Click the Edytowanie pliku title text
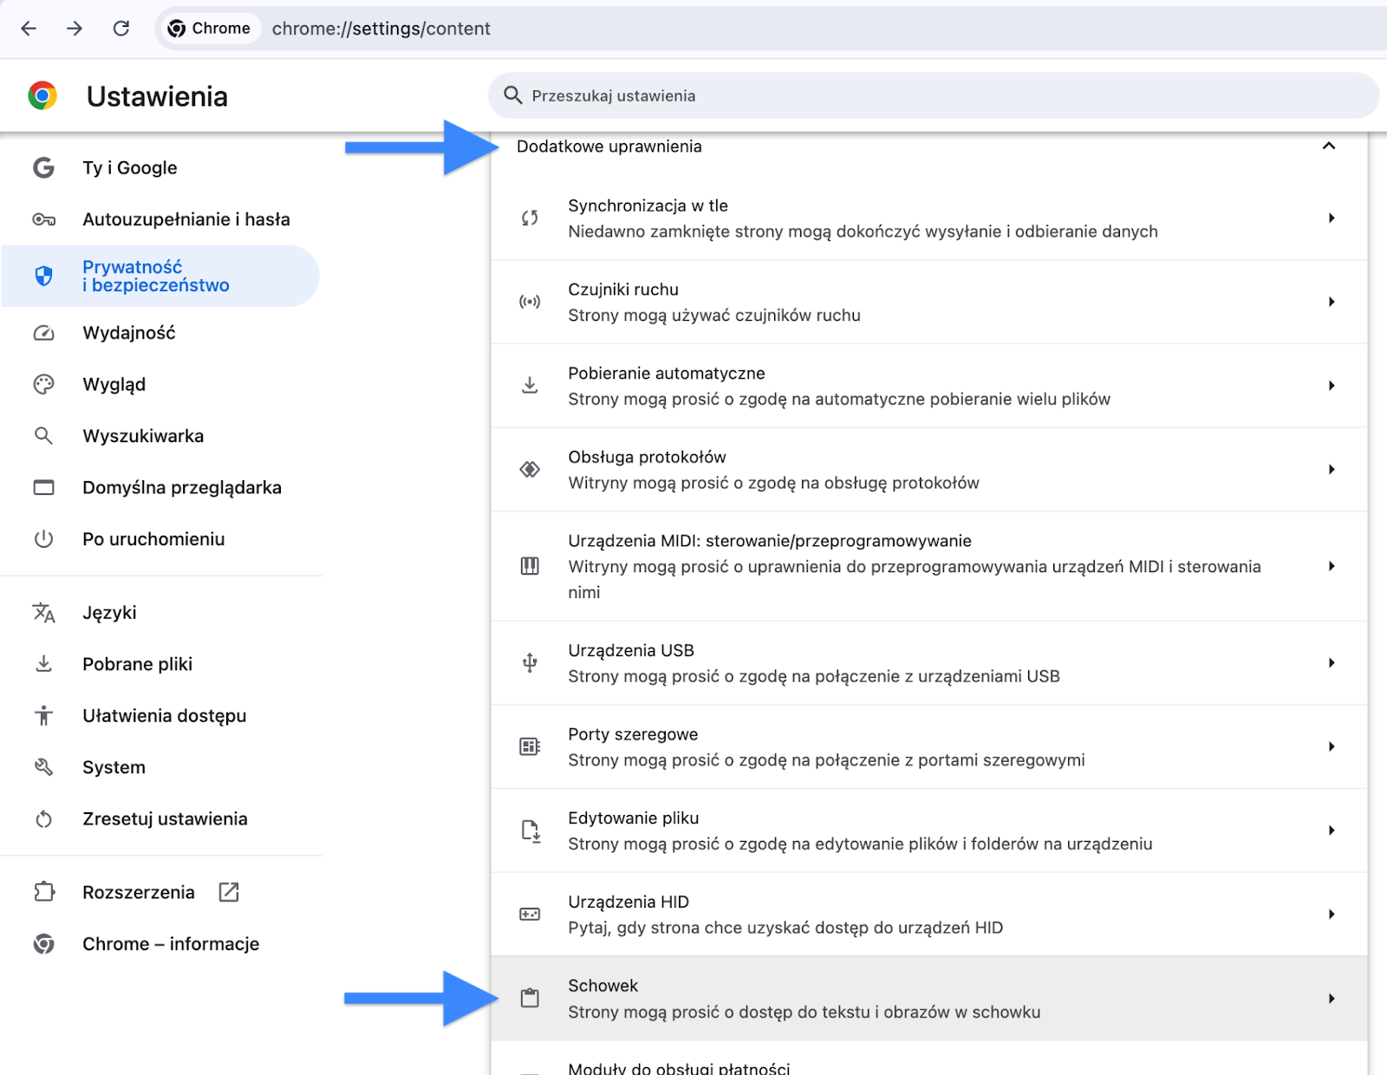Image resolution: width=1387 pixels, height=1075 pixels. [x=634, y=818]
